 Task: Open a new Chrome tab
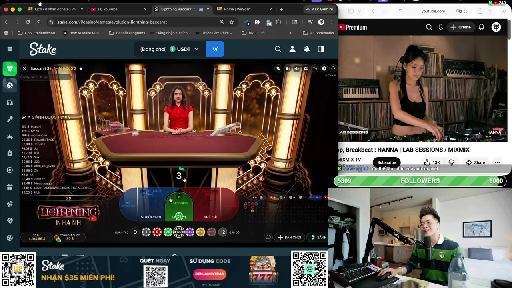tap(282, 9)
